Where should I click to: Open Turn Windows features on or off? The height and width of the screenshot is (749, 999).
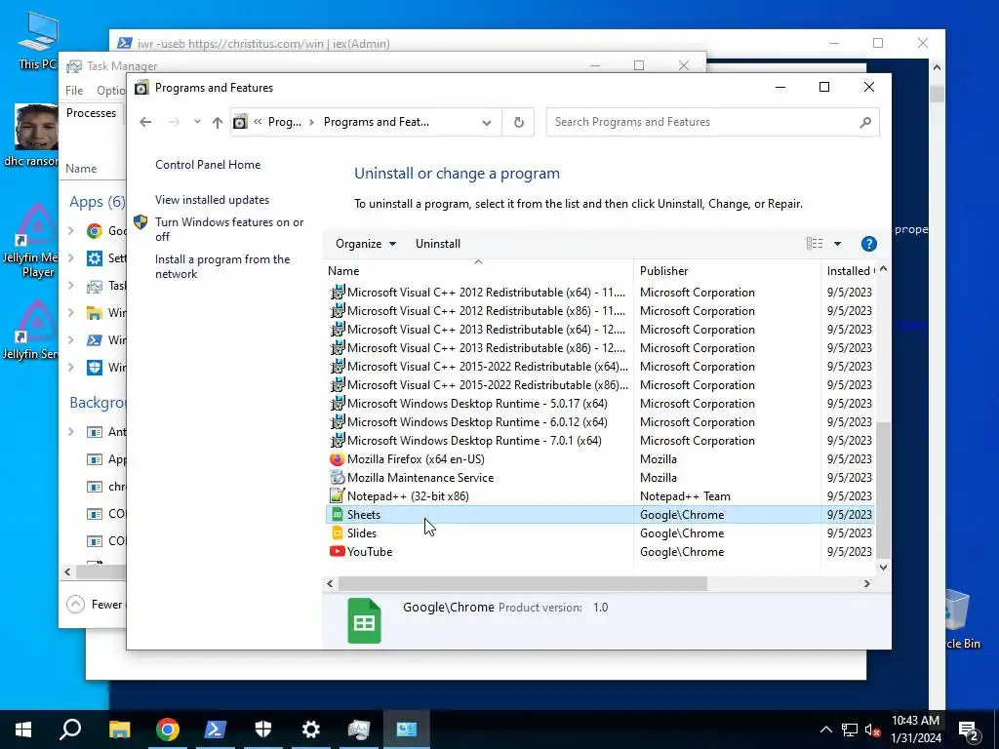click(x=229, y=229)
